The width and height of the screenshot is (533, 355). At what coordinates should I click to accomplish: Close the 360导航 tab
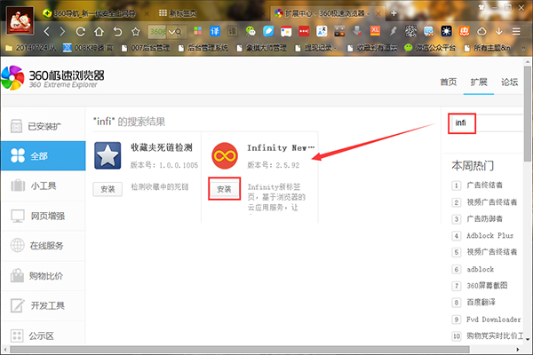(147, 13)
